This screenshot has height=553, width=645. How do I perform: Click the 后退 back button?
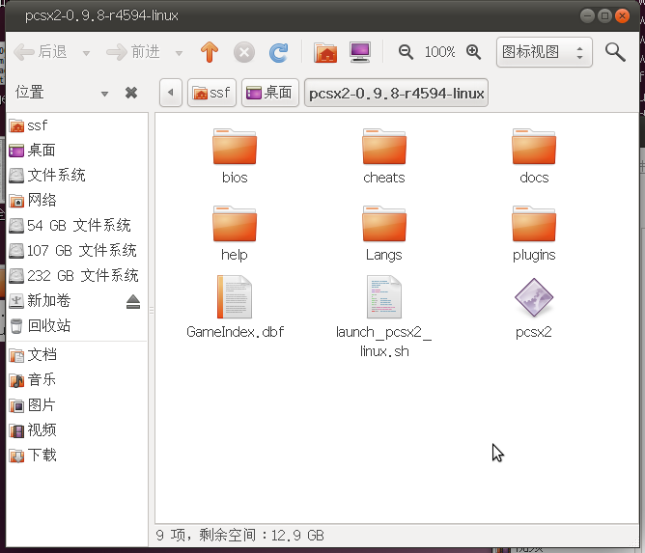pos(41,52)
